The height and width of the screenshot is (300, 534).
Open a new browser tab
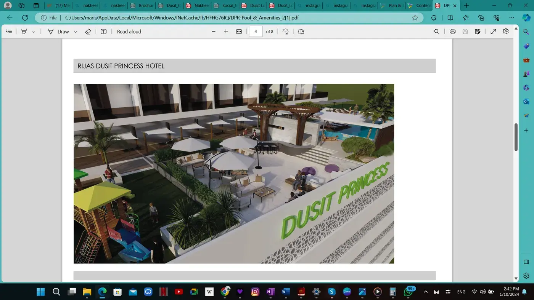click(x=466, y=6)
